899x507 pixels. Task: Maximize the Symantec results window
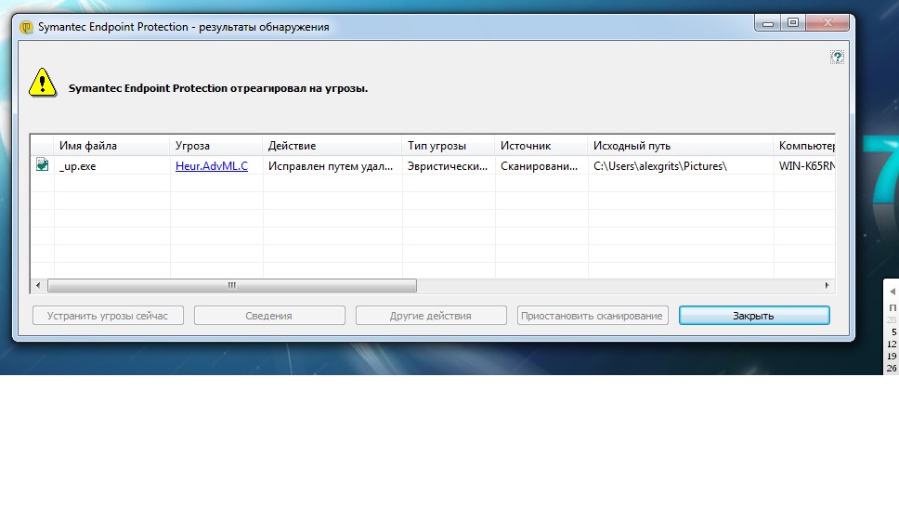793,23
